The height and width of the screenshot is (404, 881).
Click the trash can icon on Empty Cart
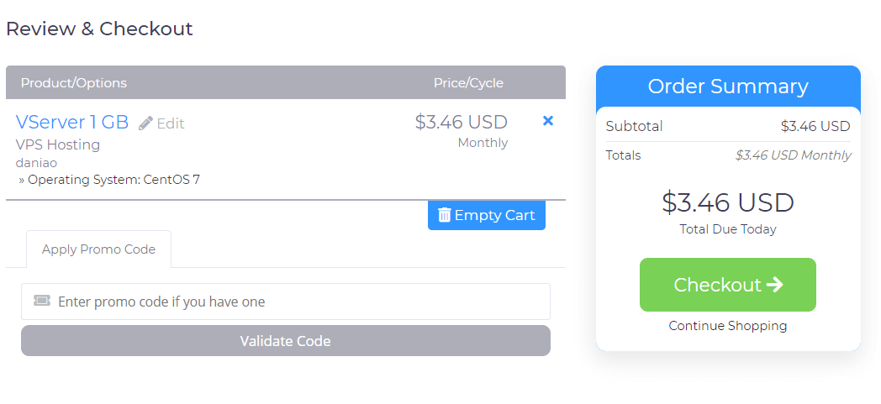[x=445, y=215]
